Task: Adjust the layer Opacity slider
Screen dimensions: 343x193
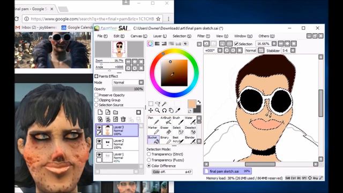Action: (128, 89)
